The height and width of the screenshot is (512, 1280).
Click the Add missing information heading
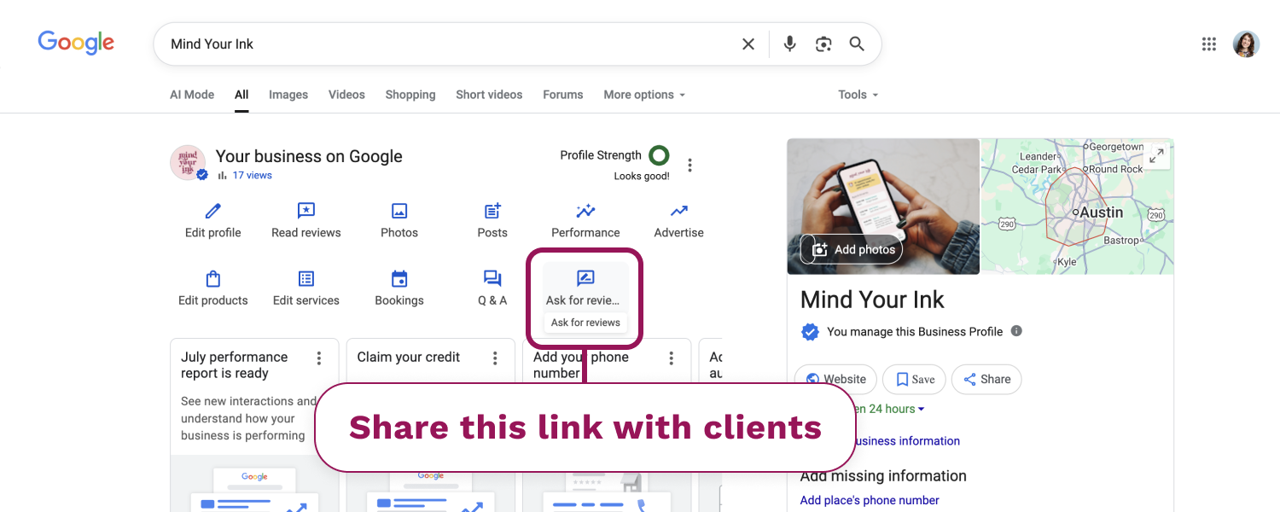[883, 476]
